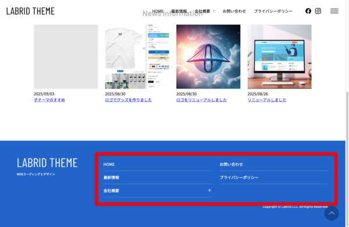Open お問い合わせ in the top navigation
The width and height of the screenshot is (349, 227).
234,11
